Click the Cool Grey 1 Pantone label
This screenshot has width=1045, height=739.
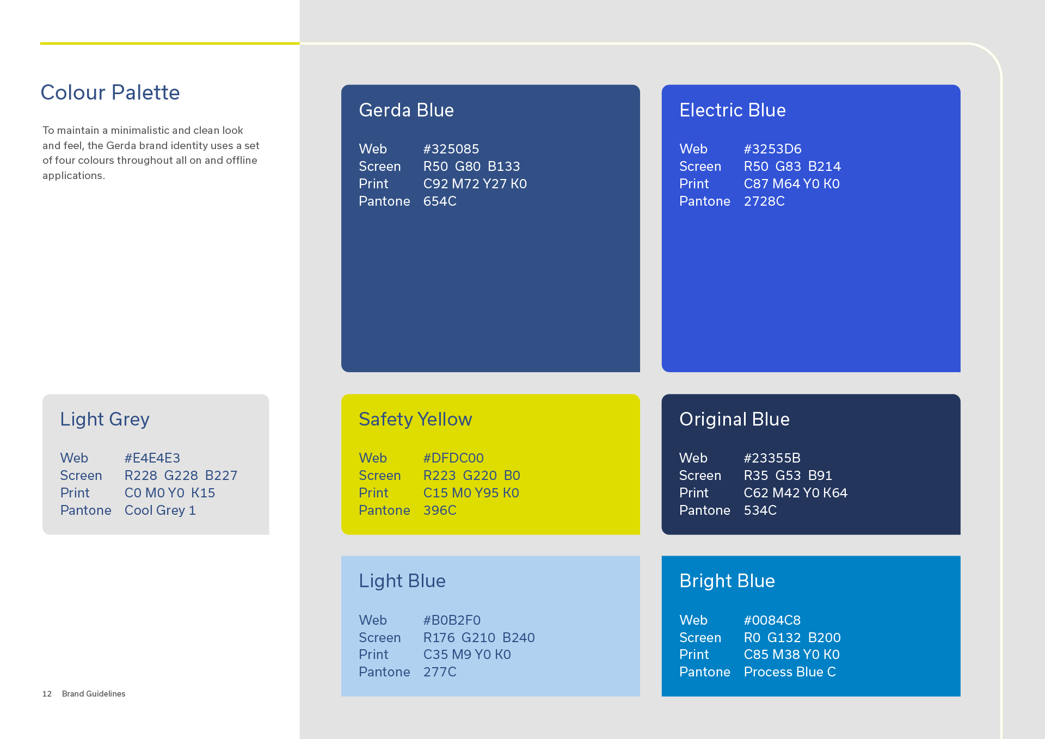pos(160,510)
